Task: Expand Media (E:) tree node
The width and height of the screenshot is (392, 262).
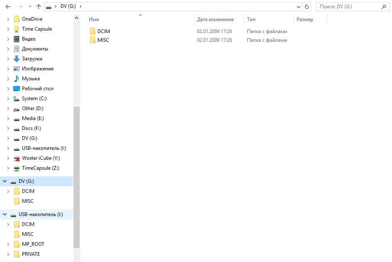Action: [x=8, y=118]
